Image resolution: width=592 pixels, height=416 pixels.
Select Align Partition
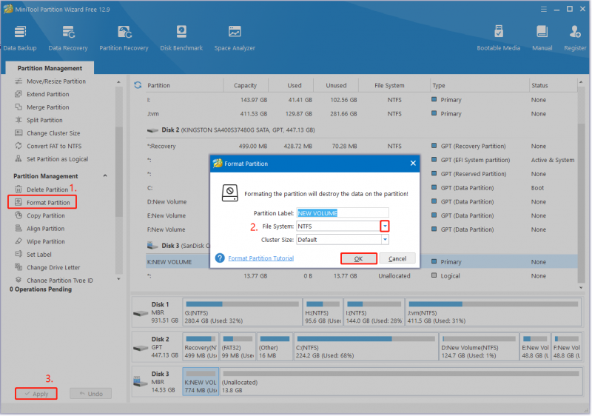click(40, 229)
